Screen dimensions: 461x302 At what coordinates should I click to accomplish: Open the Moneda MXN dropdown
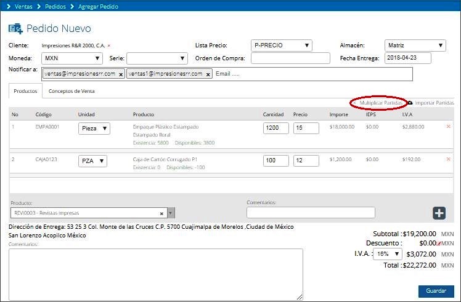click(x=72, y=58)
